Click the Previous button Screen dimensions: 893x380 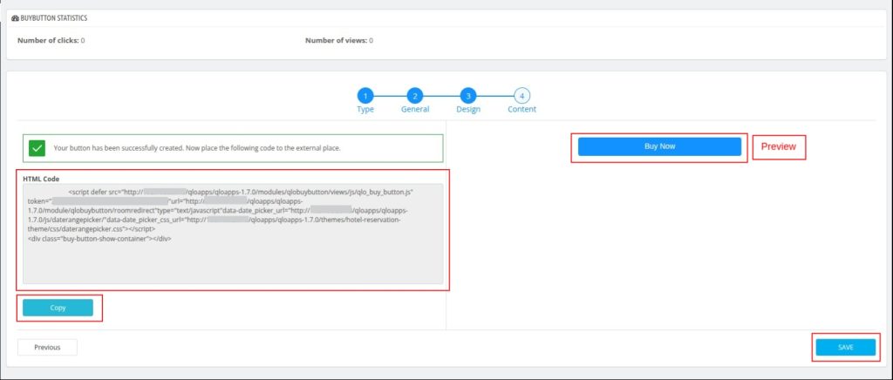click(47, 347)
